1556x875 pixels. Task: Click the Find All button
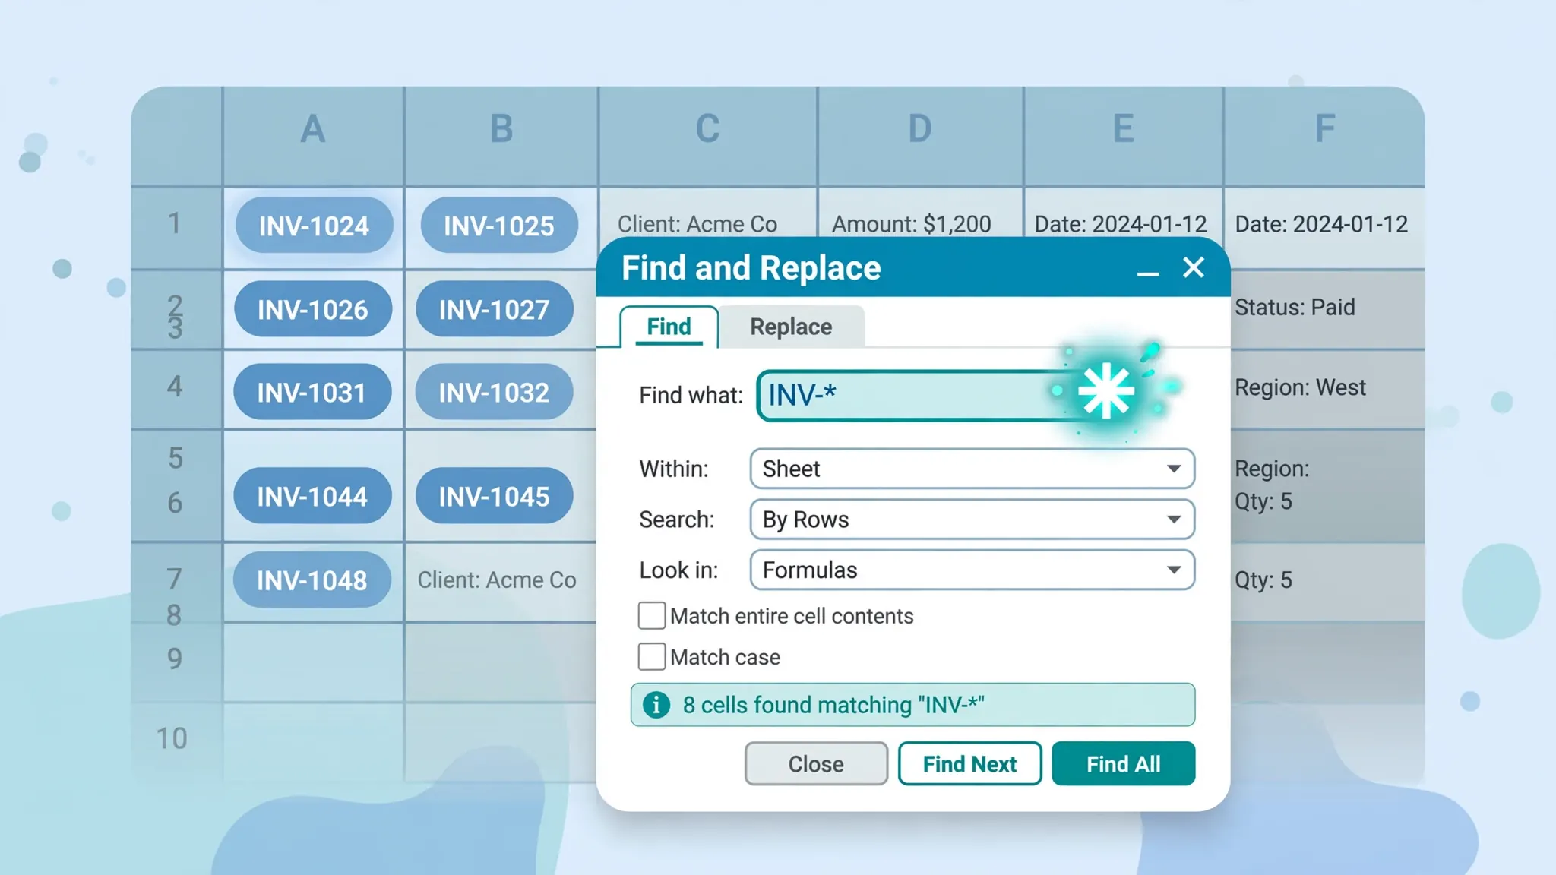click(1123, 763)
